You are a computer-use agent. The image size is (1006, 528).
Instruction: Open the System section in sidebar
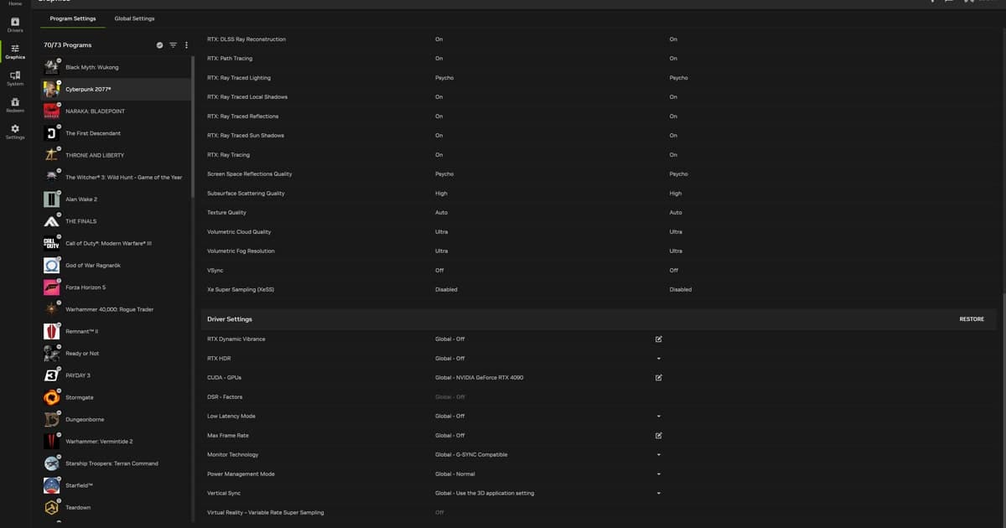click(x=15, y=78)
